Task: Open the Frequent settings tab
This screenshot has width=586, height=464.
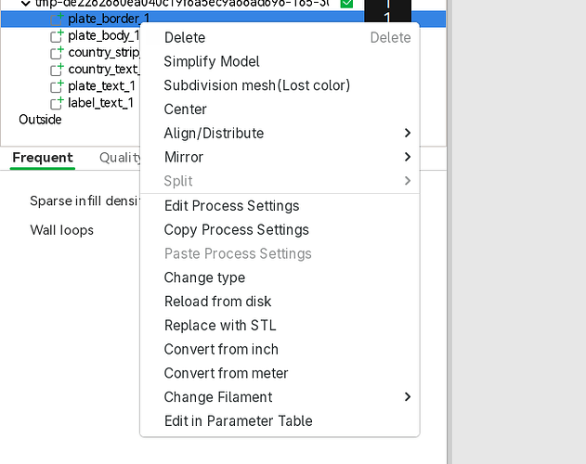Action: (43, 158)
